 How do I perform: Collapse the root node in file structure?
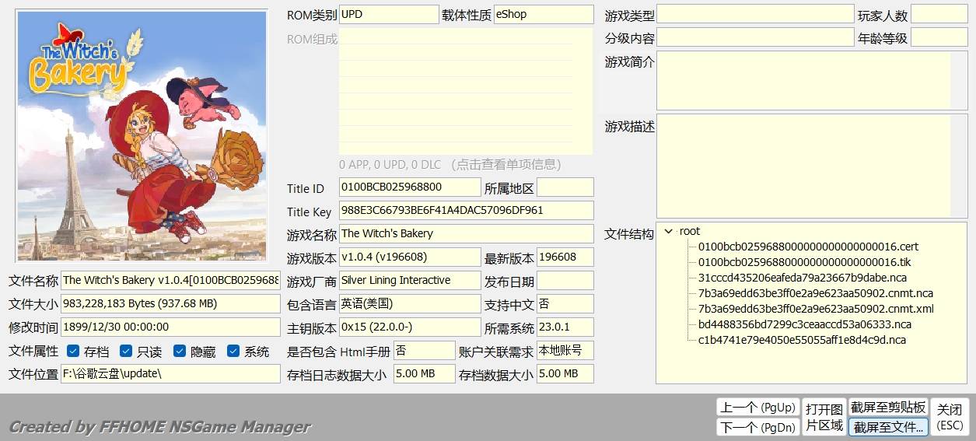tap(669, 231)
